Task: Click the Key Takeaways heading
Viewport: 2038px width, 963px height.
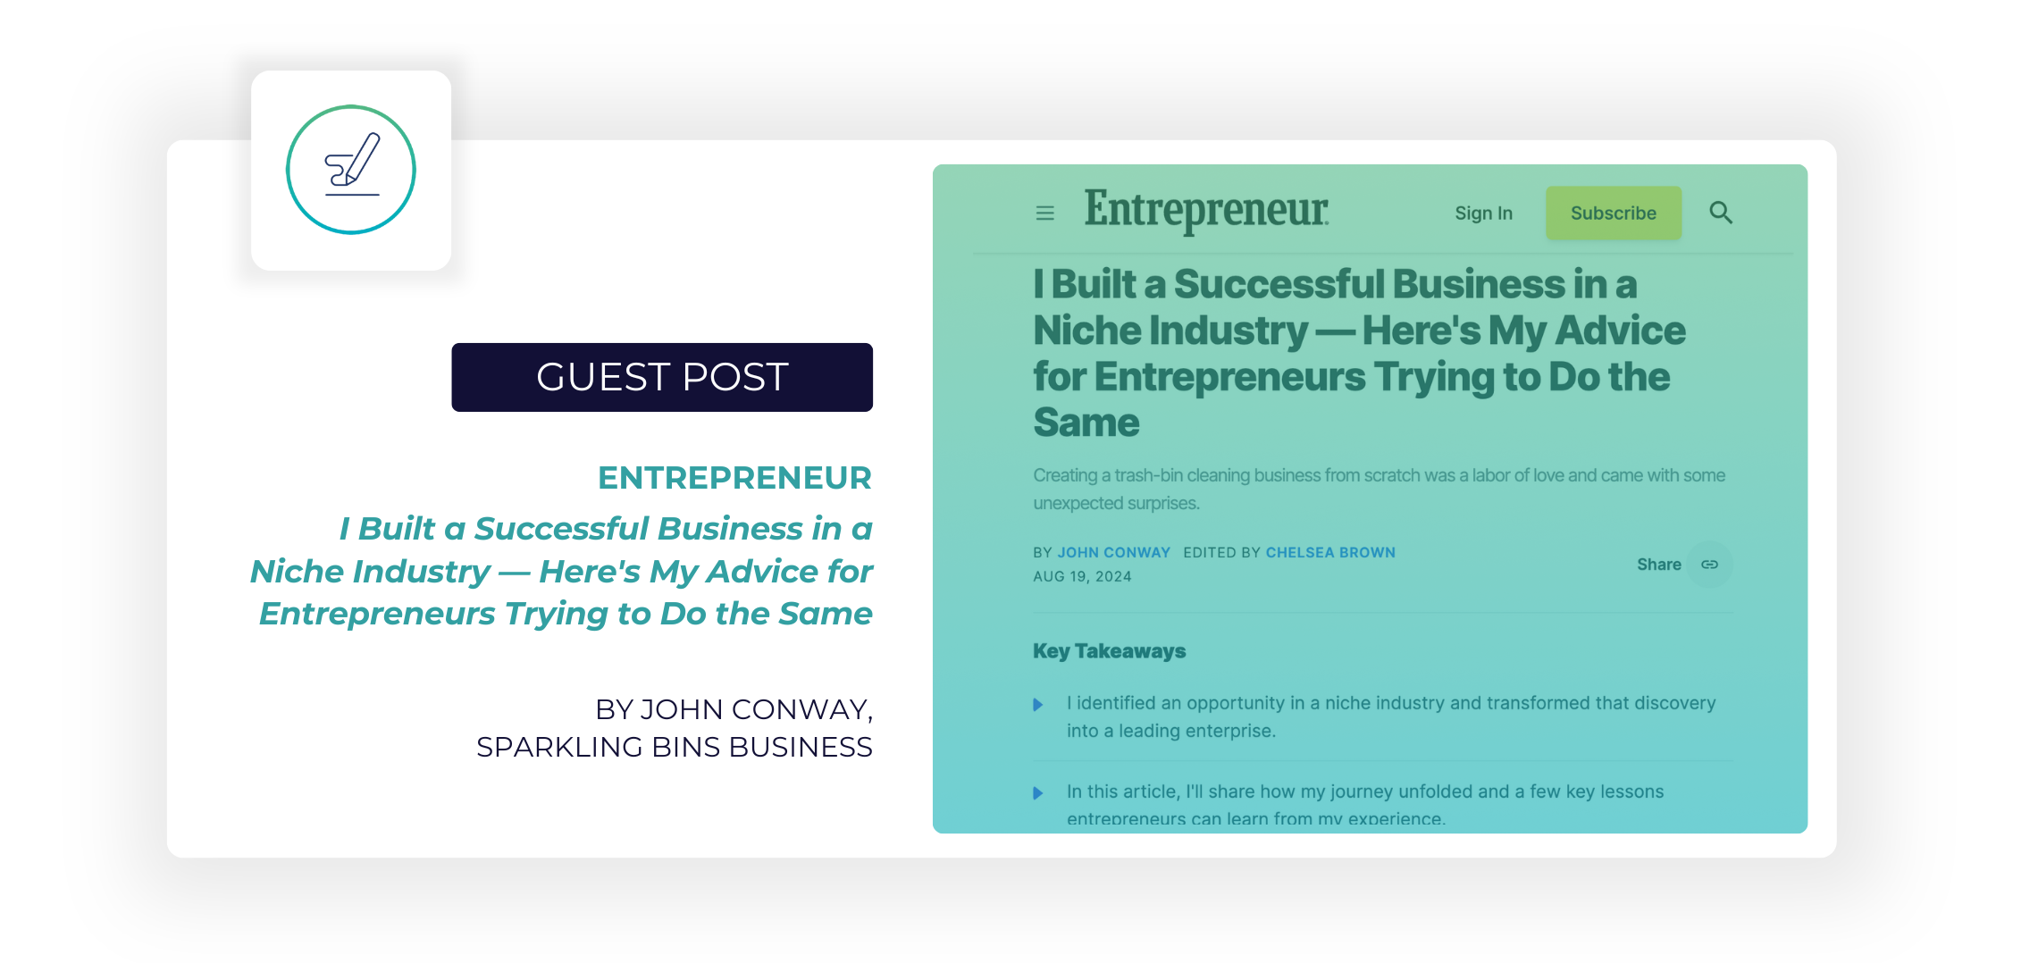Action: (x=1109, y=651)
